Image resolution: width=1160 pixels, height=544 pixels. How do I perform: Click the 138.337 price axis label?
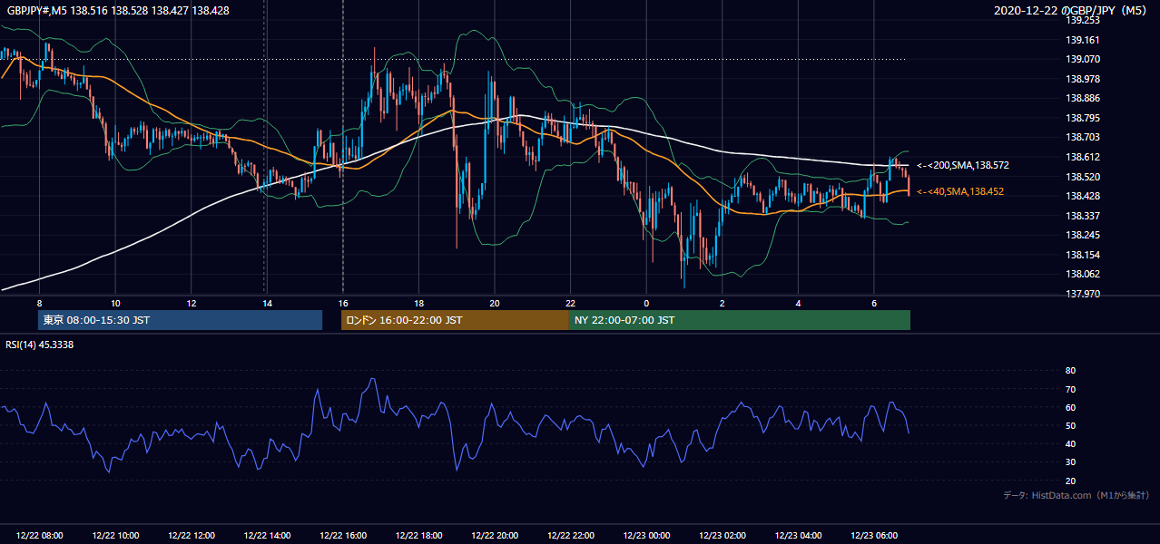click(1083, 216)
